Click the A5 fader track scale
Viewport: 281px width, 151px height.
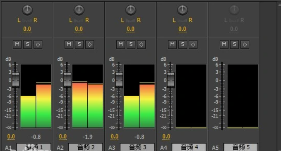point(222,96)
